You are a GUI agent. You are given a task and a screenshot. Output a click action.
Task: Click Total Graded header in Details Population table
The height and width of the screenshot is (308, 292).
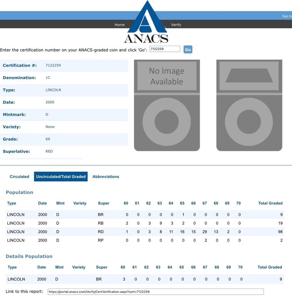tap(270, 267)
